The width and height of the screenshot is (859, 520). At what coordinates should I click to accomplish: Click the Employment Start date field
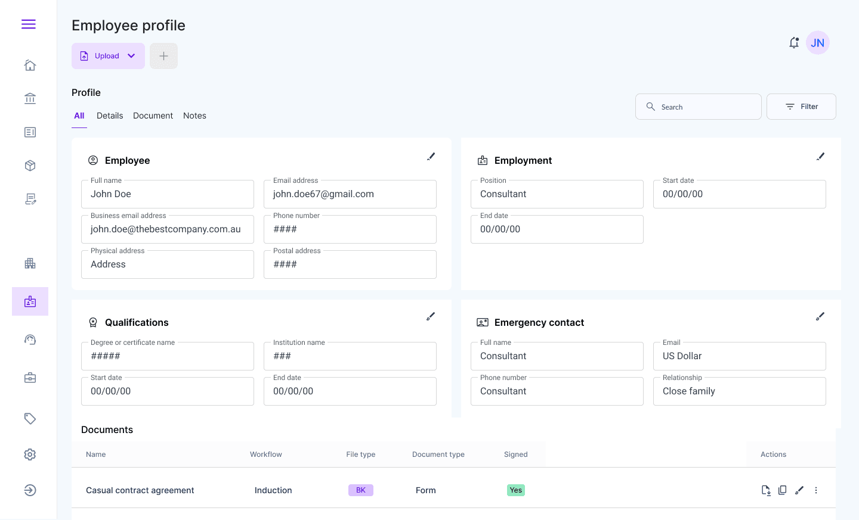click(x=740, y=194)
